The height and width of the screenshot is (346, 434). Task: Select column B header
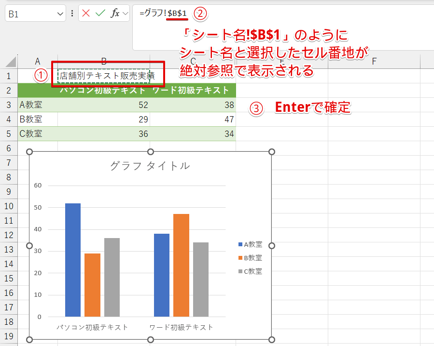104,61
